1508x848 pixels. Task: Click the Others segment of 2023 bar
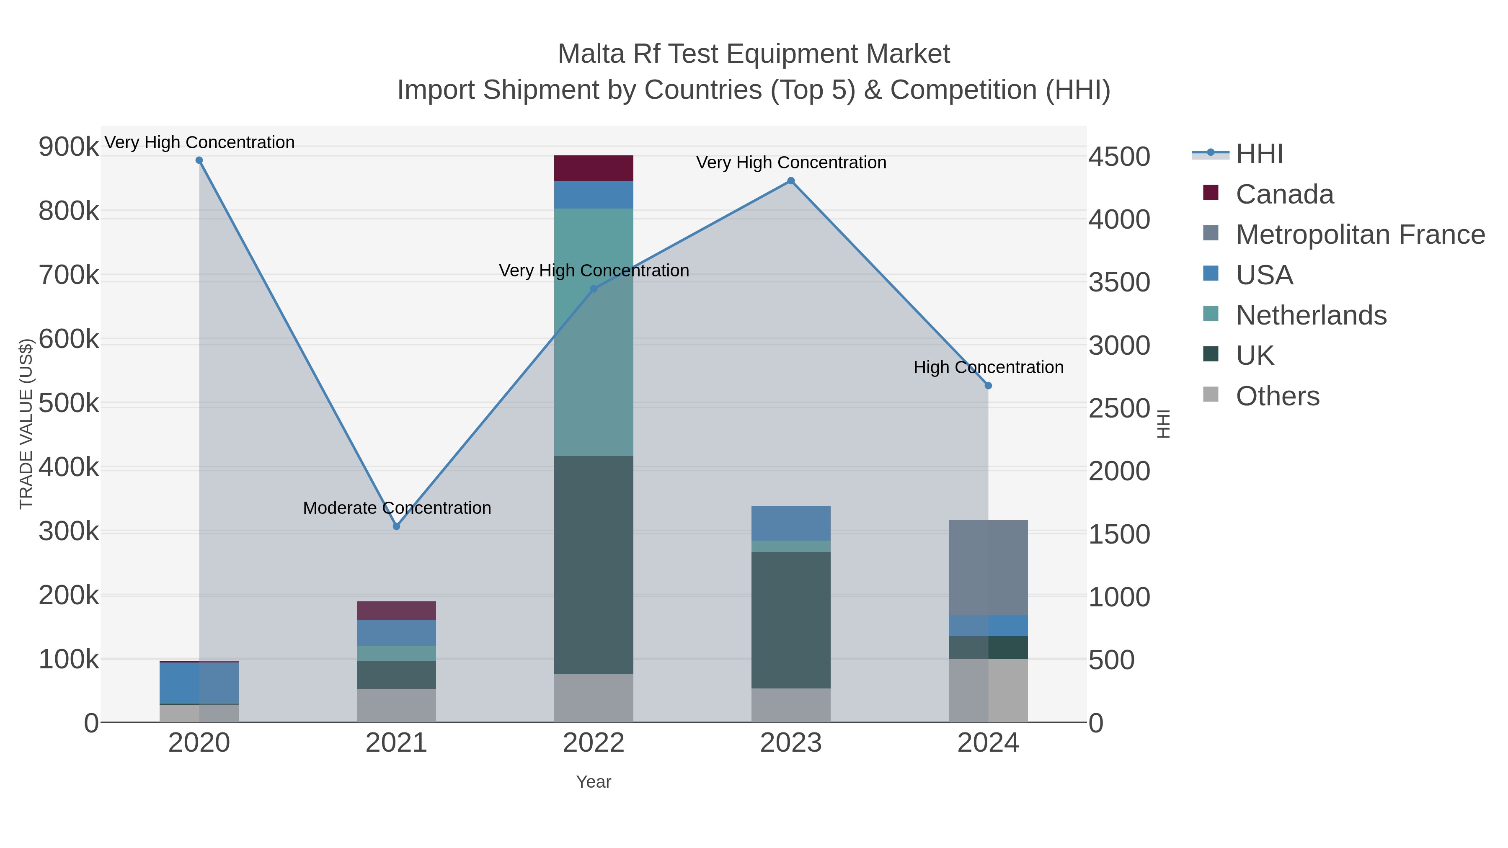(x=791, y=705)
